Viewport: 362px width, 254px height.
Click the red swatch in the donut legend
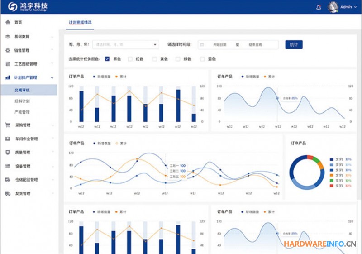point(332,186)
